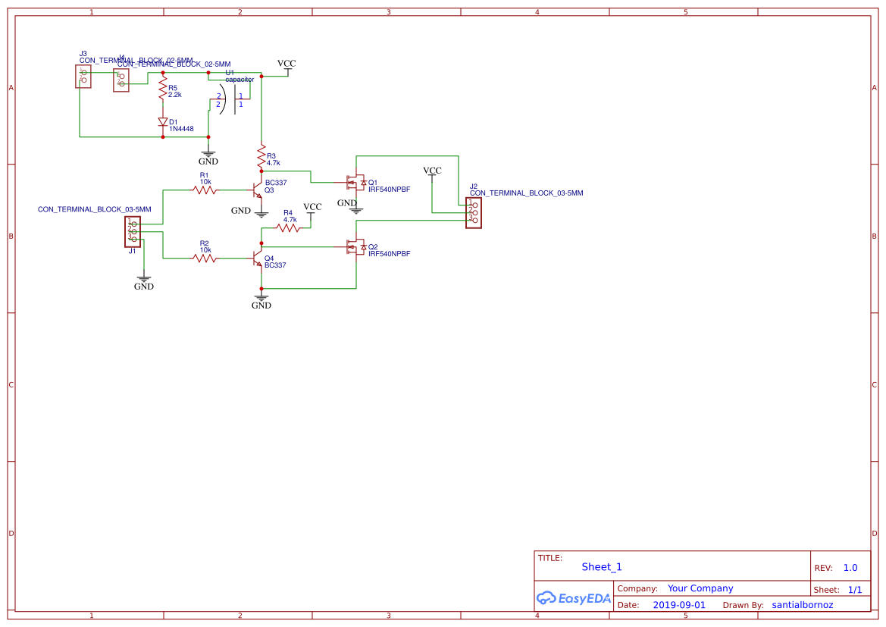Select the D1 1N4448 diode symbol

tap(163, 122)
